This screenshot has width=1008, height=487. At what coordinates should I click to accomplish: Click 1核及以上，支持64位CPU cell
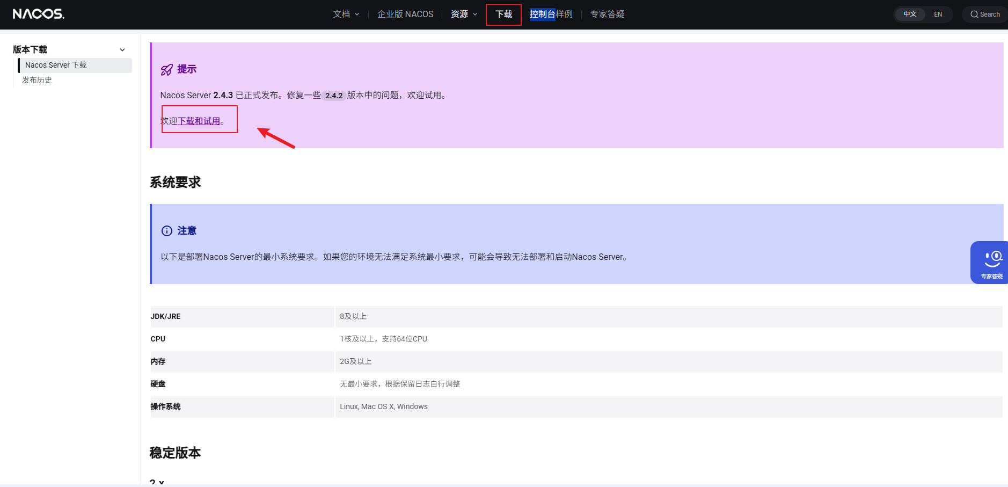[383, 339]
